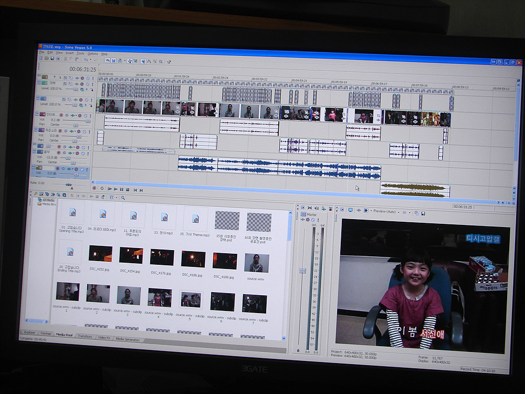Switch to the Transitions tab
The image size is (525, 394).
[x=85, y=336]
